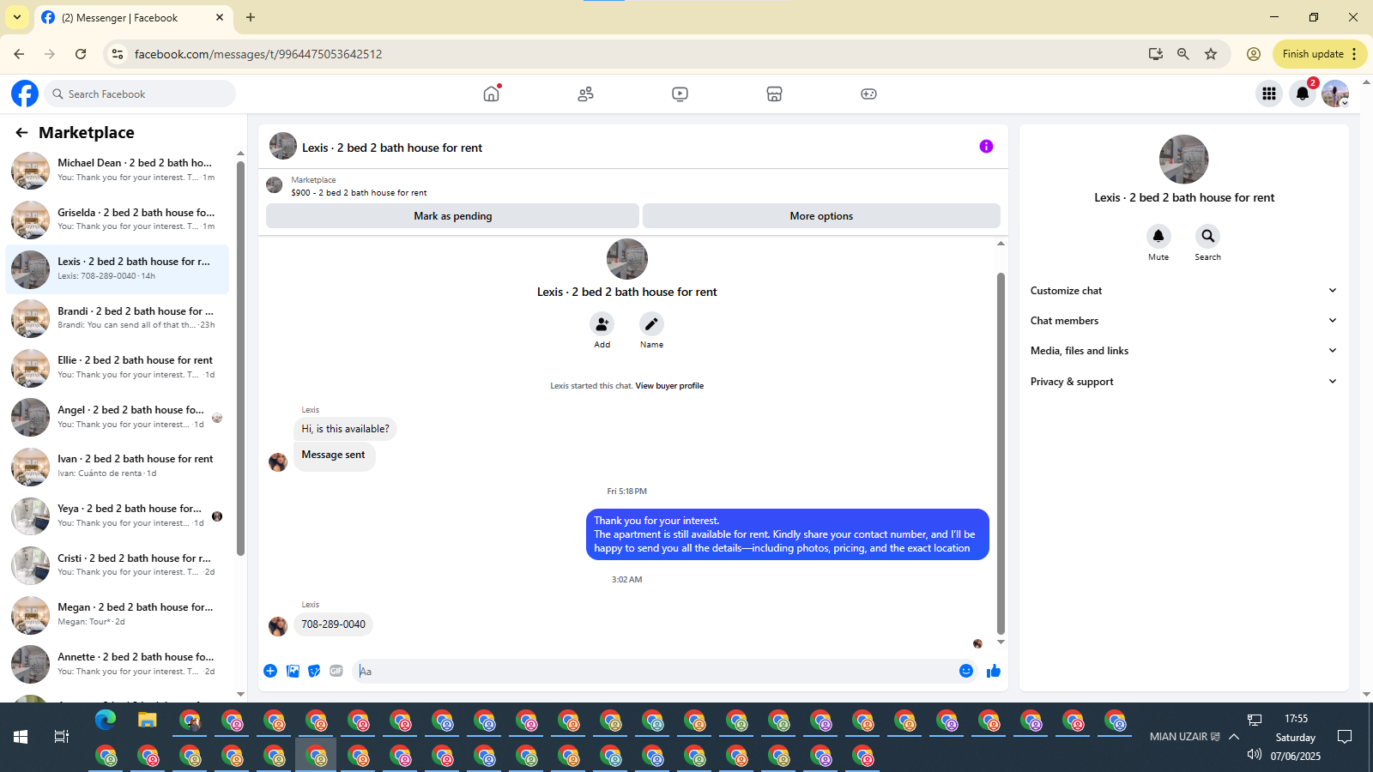The height and width of the screenshot is (772, 1373).
Task: Toggle the purple conversation info icon
Action: point(986,147)
